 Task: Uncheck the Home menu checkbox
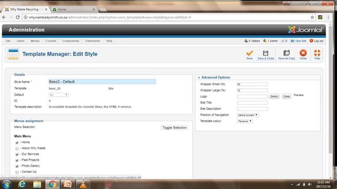click(x=17, y=142)
